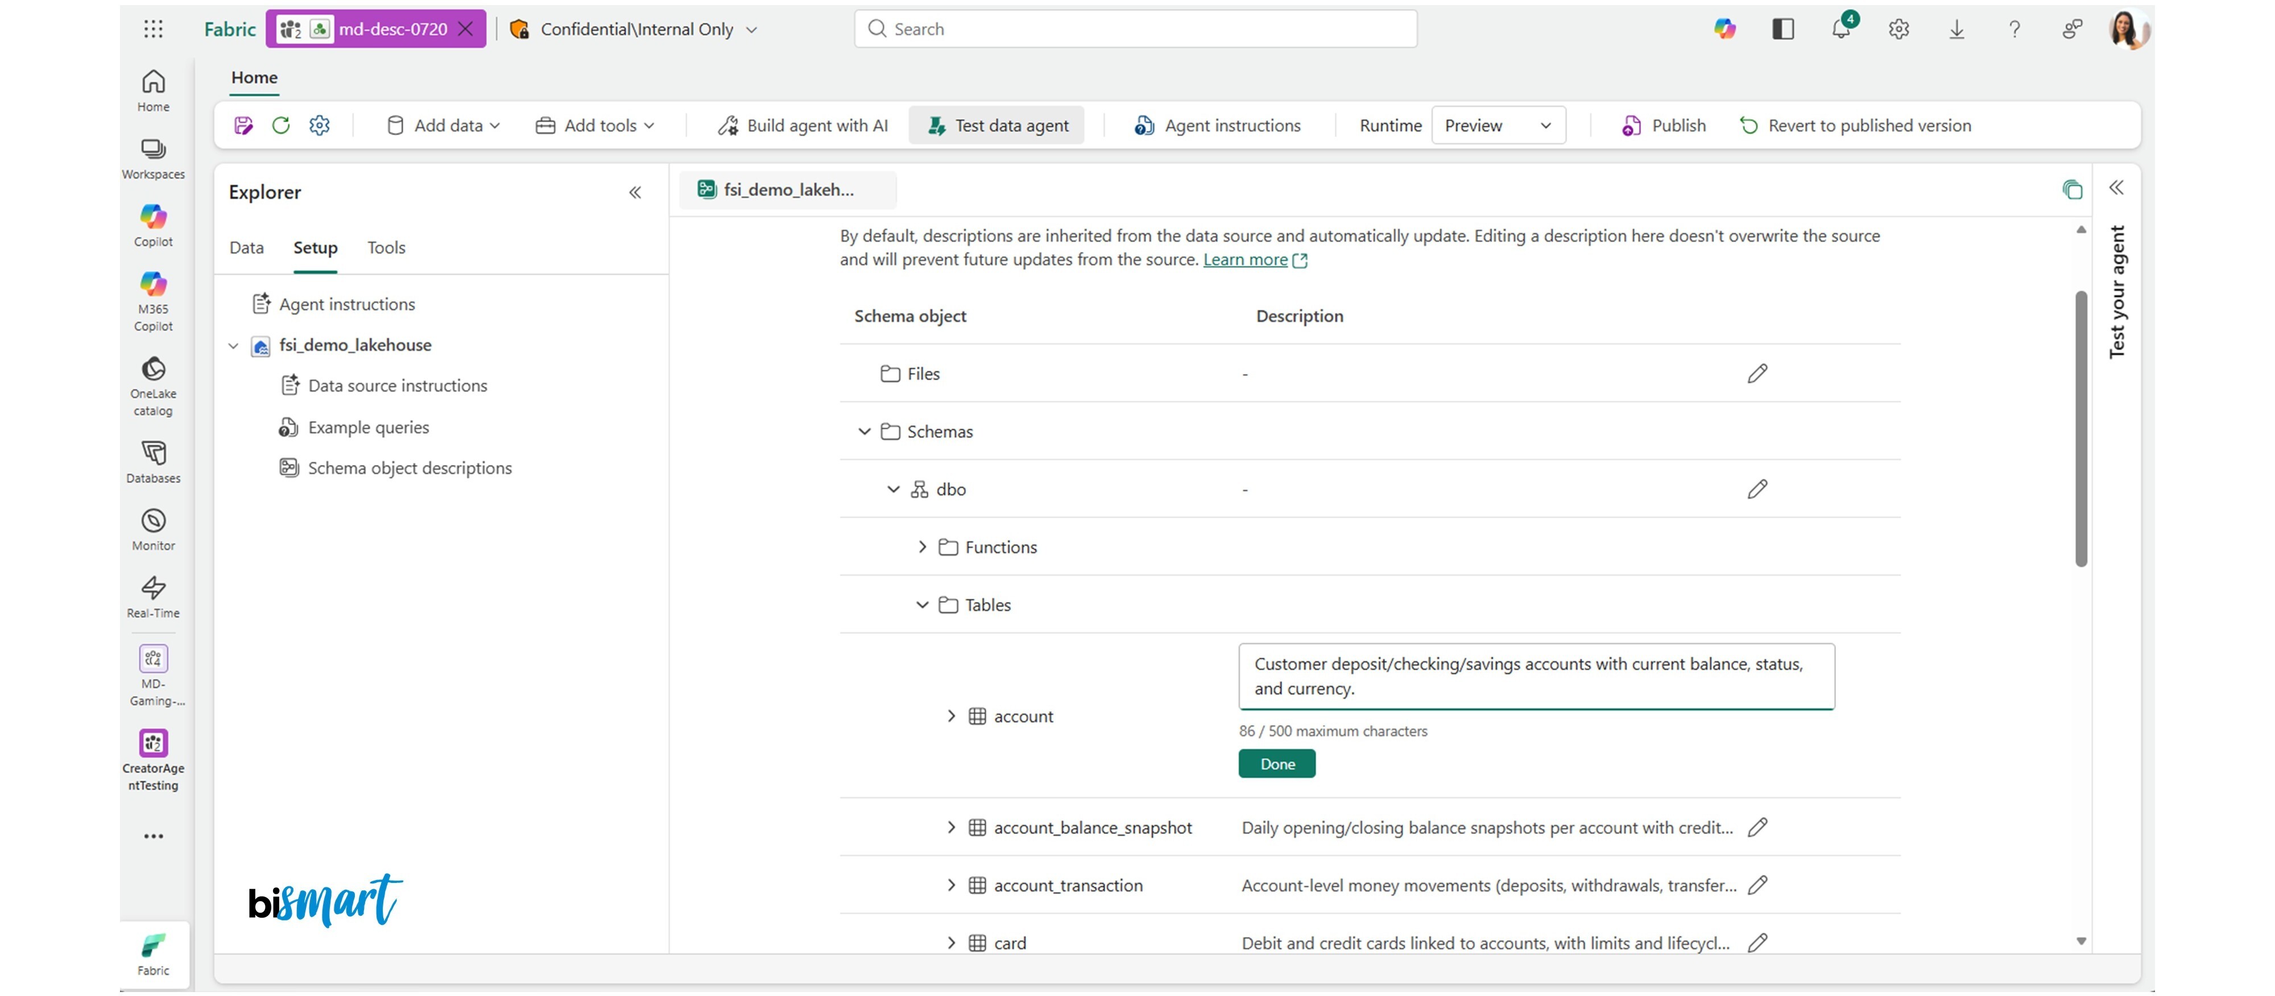Collapse the Explorer panel
Screen dimensions: 2275x996
pyautogui.click(x=635, y=193)
